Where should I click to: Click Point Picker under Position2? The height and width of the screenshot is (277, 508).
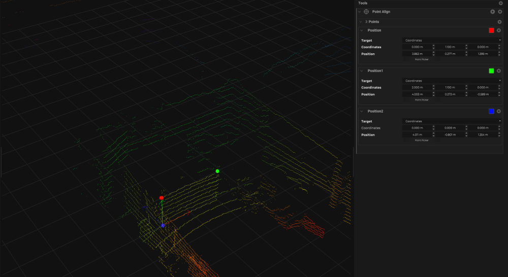click(x=422, y=140)
